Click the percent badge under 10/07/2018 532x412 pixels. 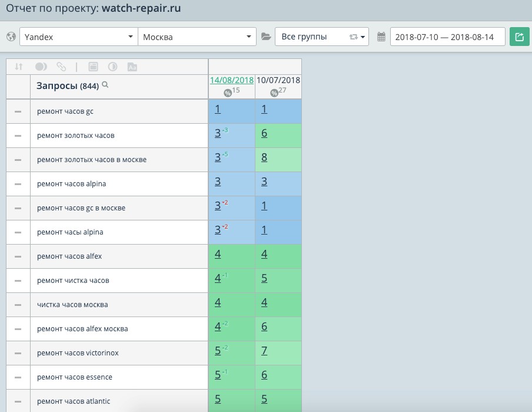point(274,93)
